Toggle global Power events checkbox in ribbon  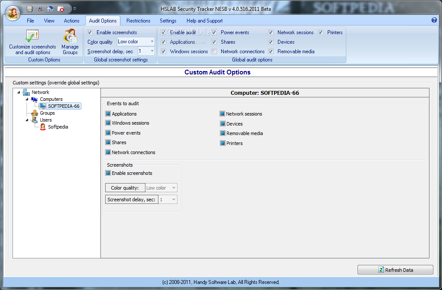(214, 32)
